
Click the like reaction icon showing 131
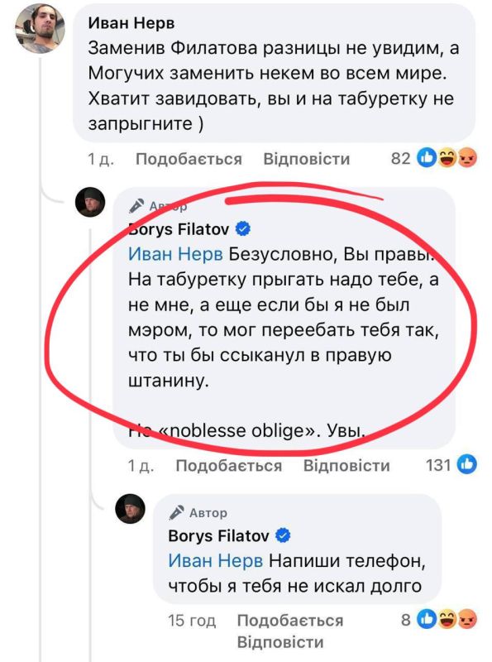468,465
